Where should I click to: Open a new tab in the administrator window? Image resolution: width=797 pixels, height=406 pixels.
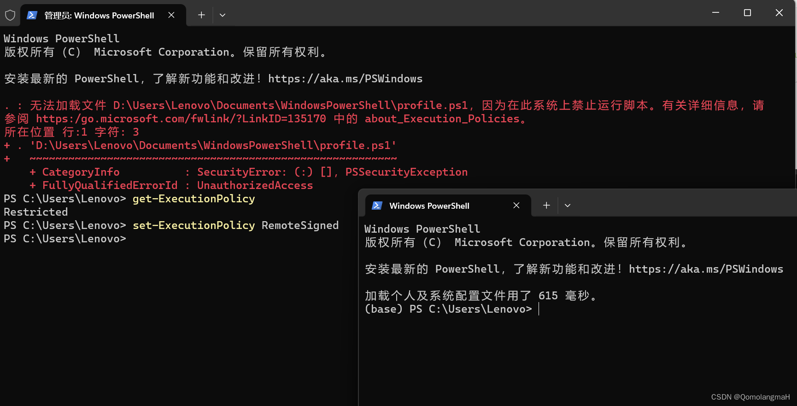click(x=201, y=15)
